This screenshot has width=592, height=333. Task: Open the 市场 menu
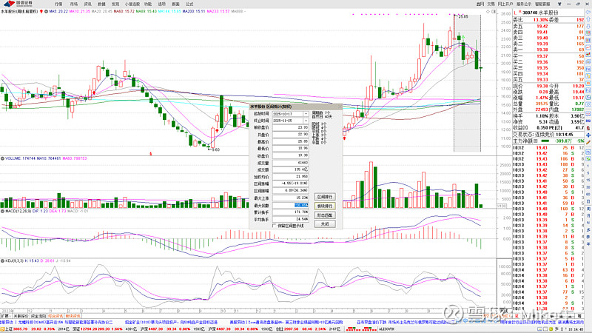click(73, 4)
